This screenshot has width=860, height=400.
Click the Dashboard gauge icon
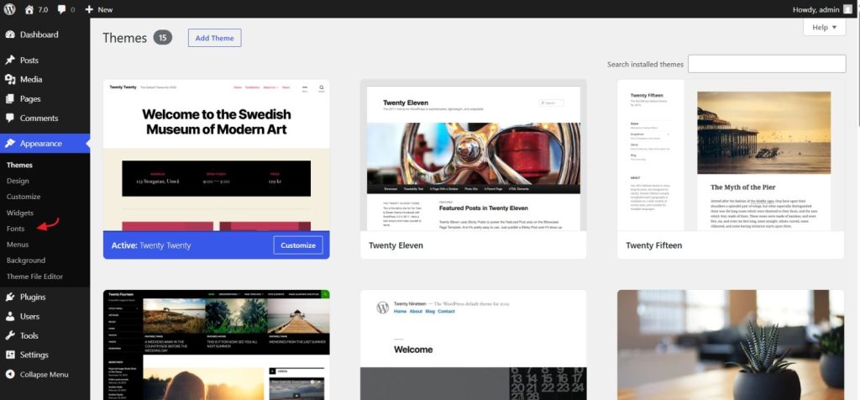pos(10,34)
